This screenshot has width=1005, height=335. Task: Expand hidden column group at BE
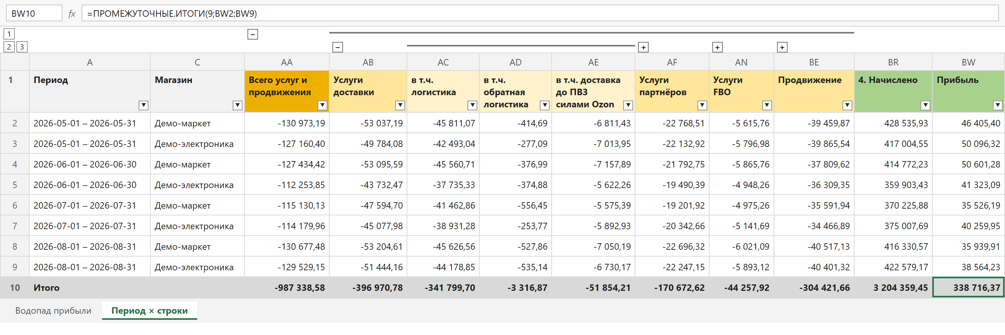pyautogui.click(x=782, y=47)
